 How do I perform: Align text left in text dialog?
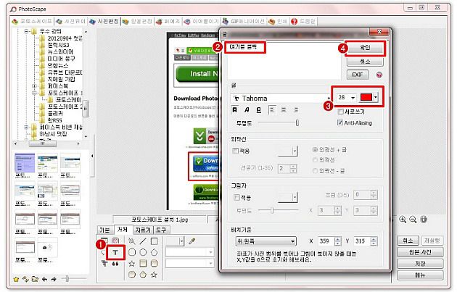coord(272,109)
